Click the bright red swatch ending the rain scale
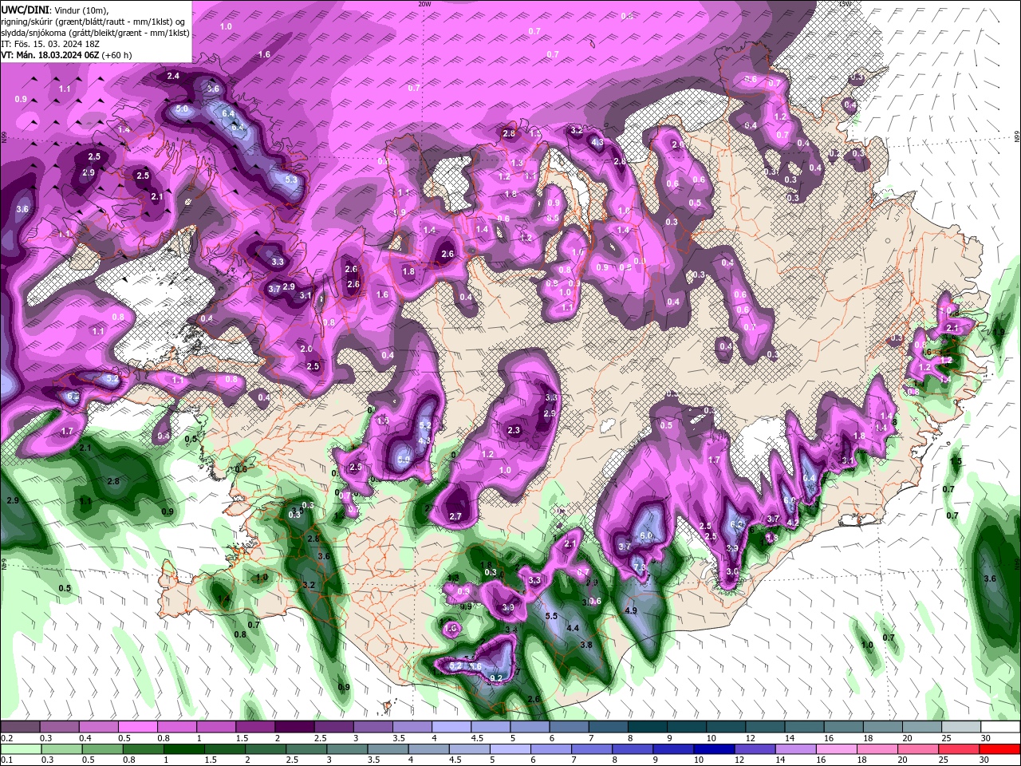Viewport: 1021px width, 766px height. (1000, 749)
